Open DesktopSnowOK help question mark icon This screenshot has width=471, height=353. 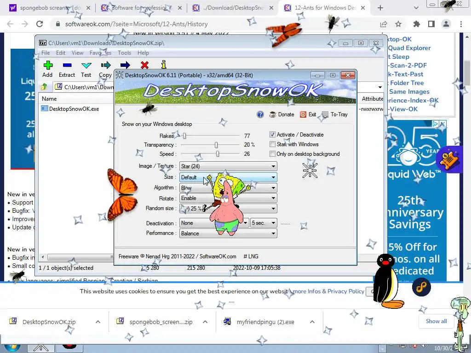[260, 114]
